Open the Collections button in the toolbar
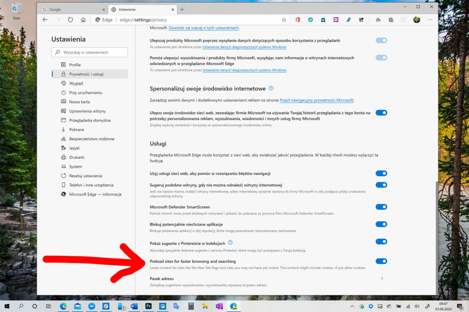 [391, 20]
